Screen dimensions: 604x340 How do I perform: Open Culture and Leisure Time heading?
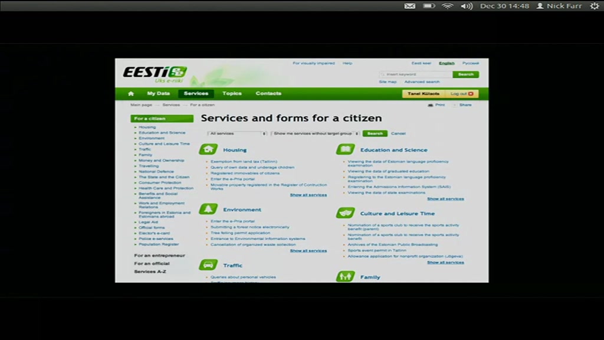(x=397, y=214)
